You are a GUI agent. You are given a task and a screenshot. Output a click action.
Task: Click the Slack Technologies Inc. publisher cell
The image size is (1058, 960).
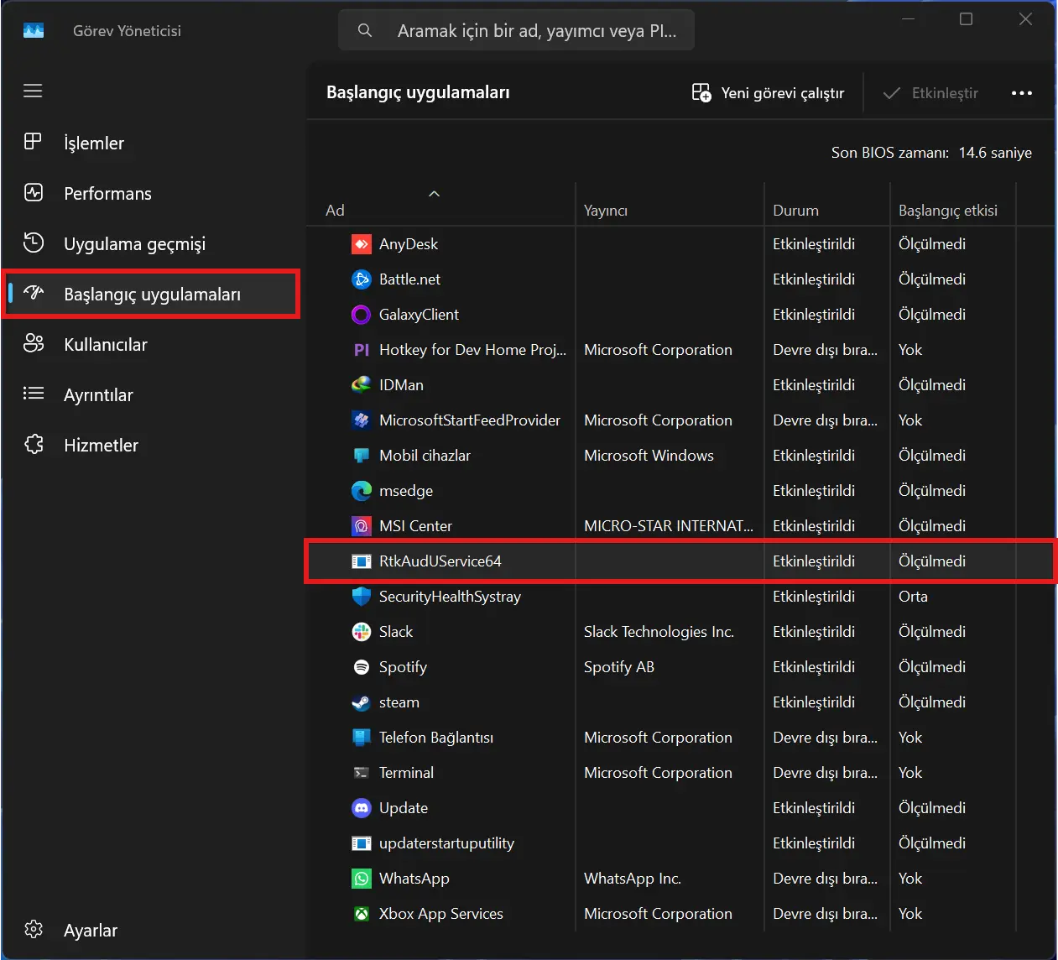(659, 632)
